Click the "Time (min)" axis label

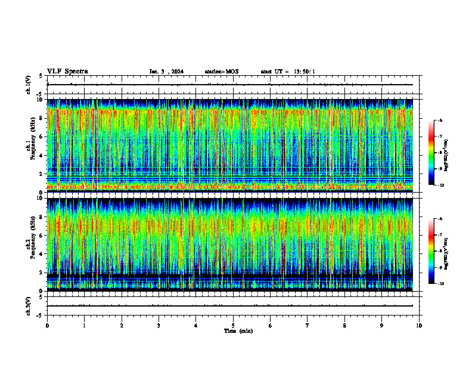coord(238,331)
